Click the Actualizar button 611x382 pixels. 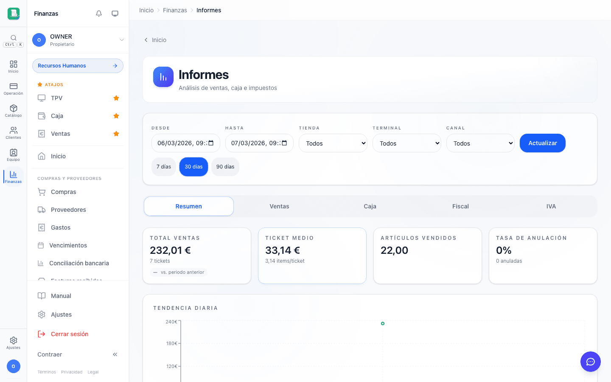click(543, 143)
